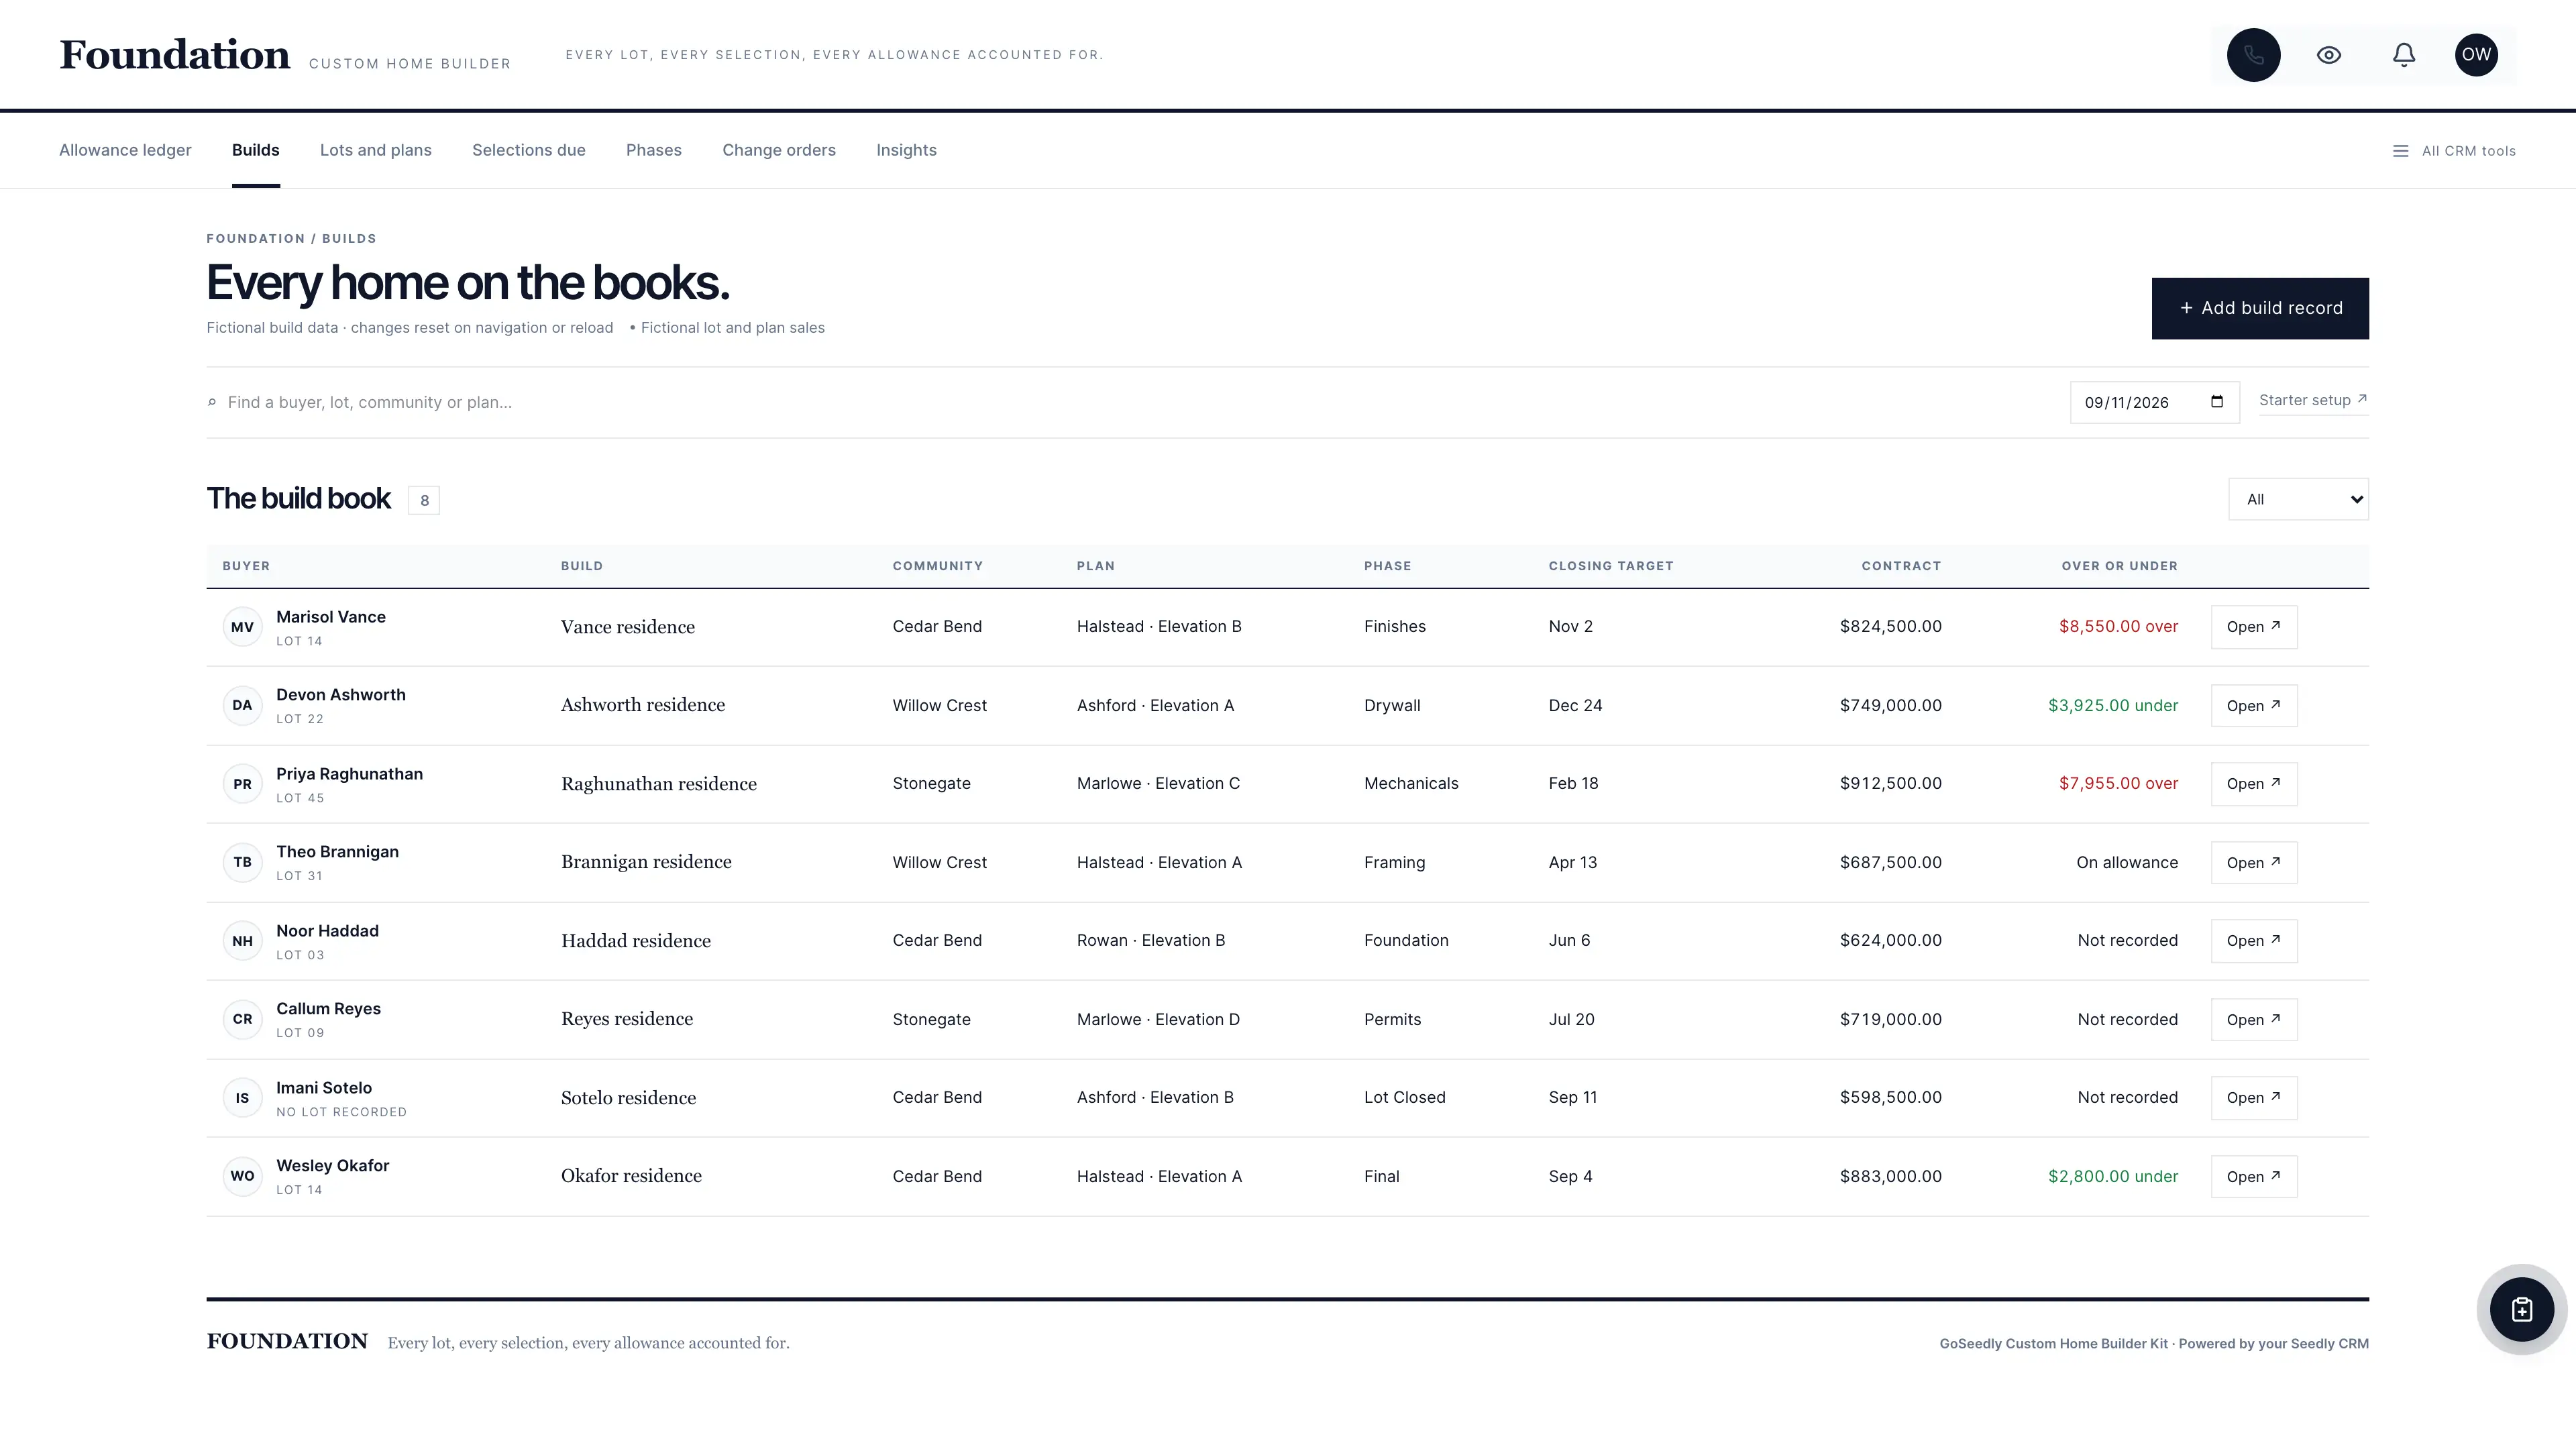Open the OW user avatar menu
2576x1449 pixels.
coord(2476,55)
